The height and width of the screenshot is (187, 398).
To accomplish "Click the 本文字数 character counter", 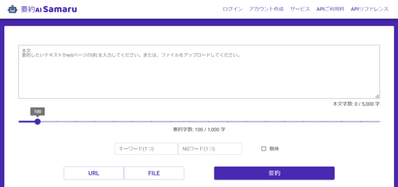I will click(356, 104).
